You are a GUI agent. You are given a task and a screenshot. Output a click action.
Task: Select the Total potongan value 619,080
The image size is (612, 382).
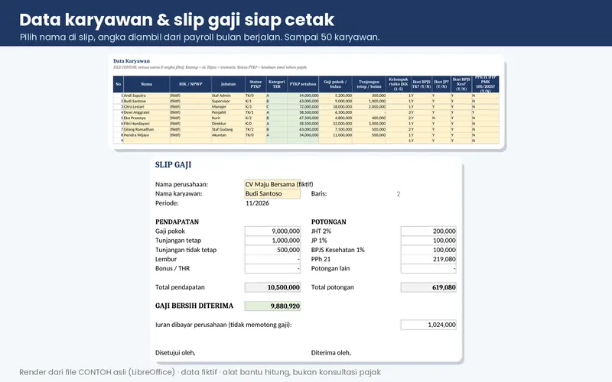[x=428, y=287]
